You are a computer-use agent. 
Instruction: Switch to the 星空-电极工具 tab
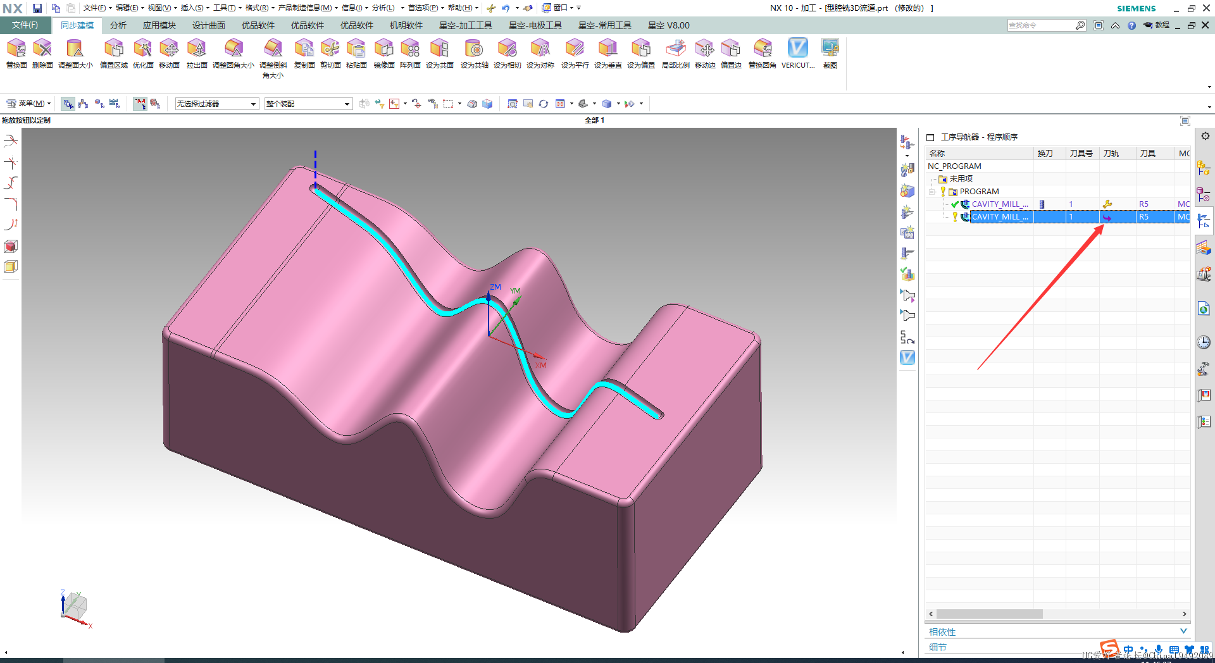pos(535,25)
